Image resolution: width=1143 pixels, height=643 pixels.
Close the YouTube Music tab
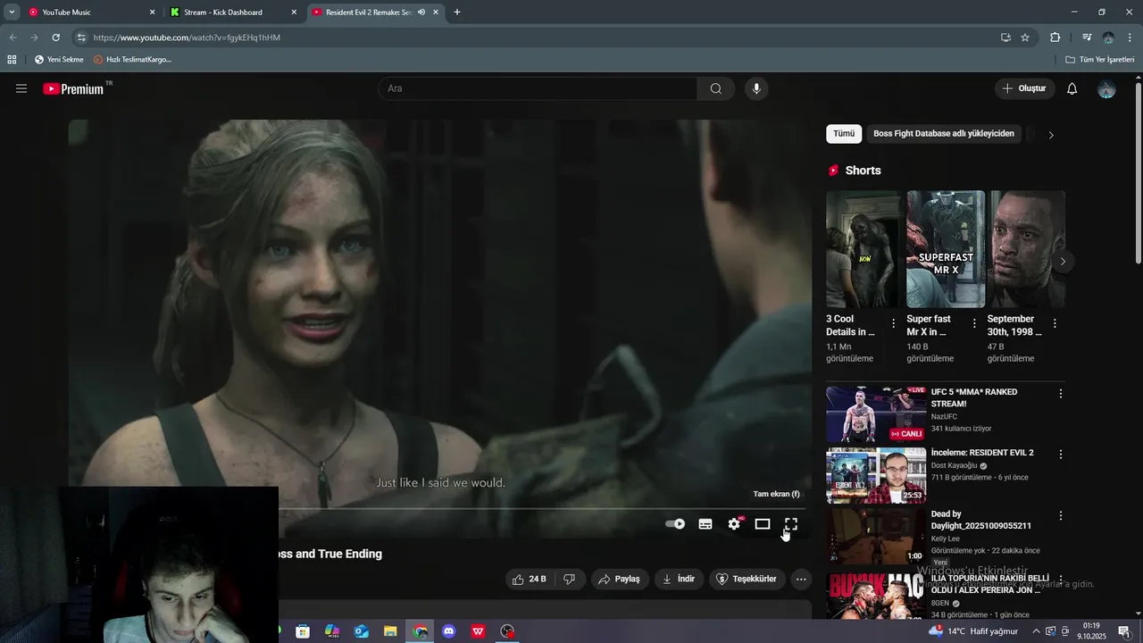(152, 13)
